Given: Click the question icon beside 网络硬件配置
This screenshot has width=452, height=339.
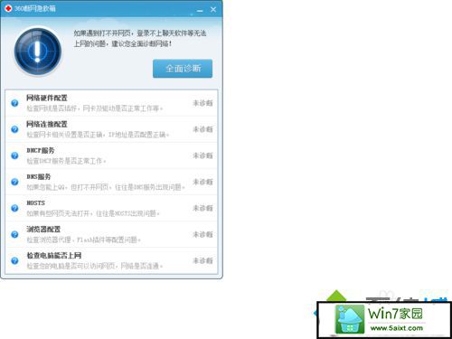Looking at the screenshot, I should (x=14, y=103).
